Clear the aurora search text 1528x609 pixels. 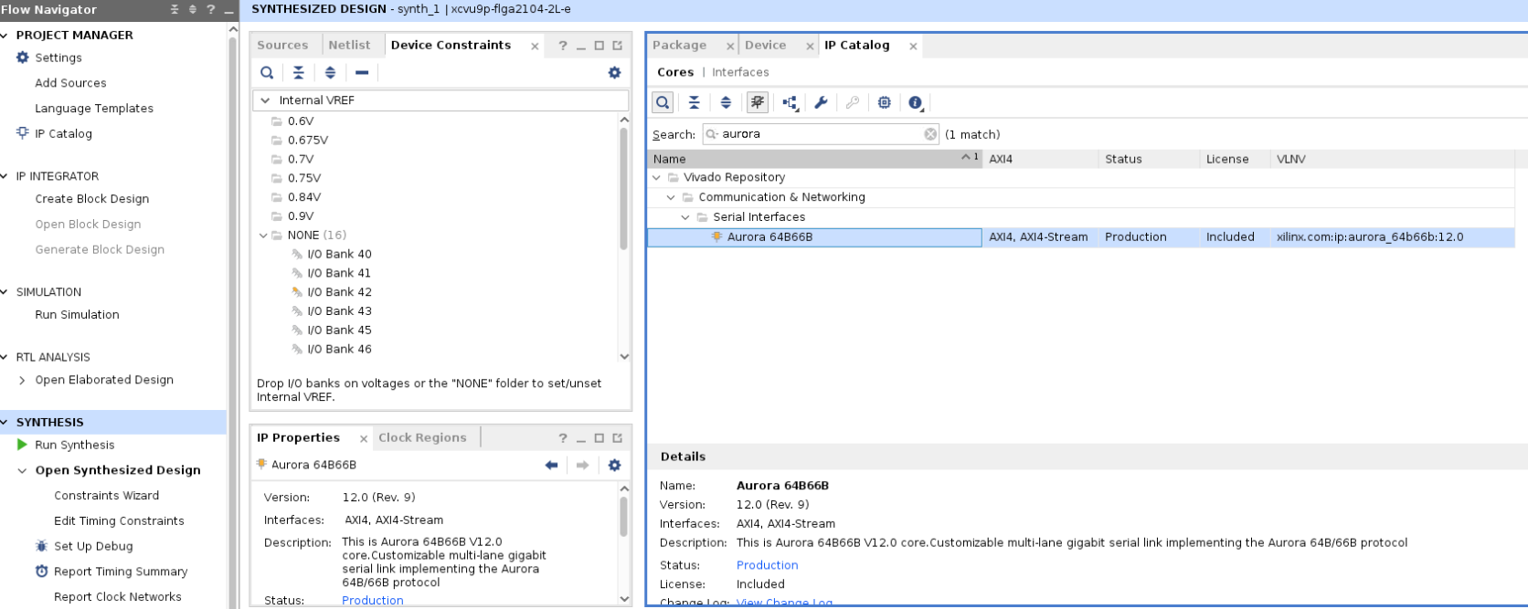[x=930, y=134]
